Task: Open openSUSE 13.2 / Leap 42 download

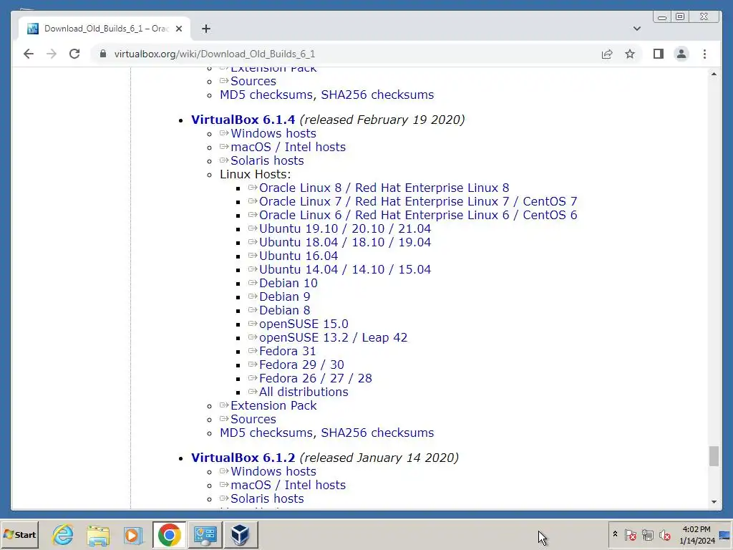Action: point(333,337)
